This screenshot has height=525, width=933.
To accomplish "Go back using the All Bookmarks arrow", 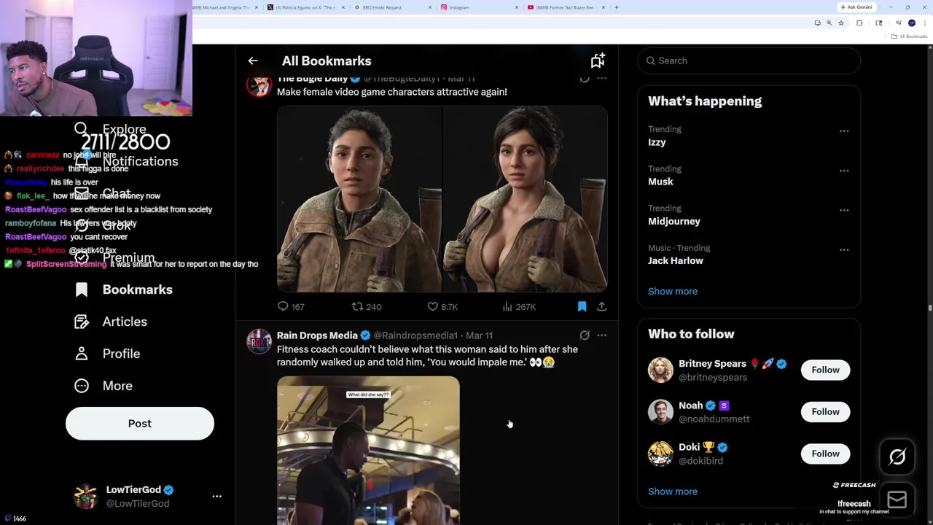I will pyautogui.click(x=253, y=61).
